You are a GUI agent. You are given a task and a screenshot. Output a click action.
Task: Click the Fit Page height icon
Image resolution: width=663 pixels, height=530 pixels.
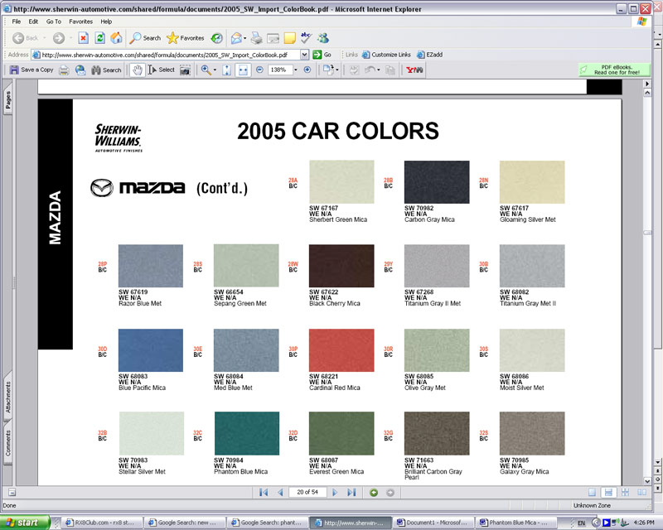pyautogui.click(x=226, y=70)
